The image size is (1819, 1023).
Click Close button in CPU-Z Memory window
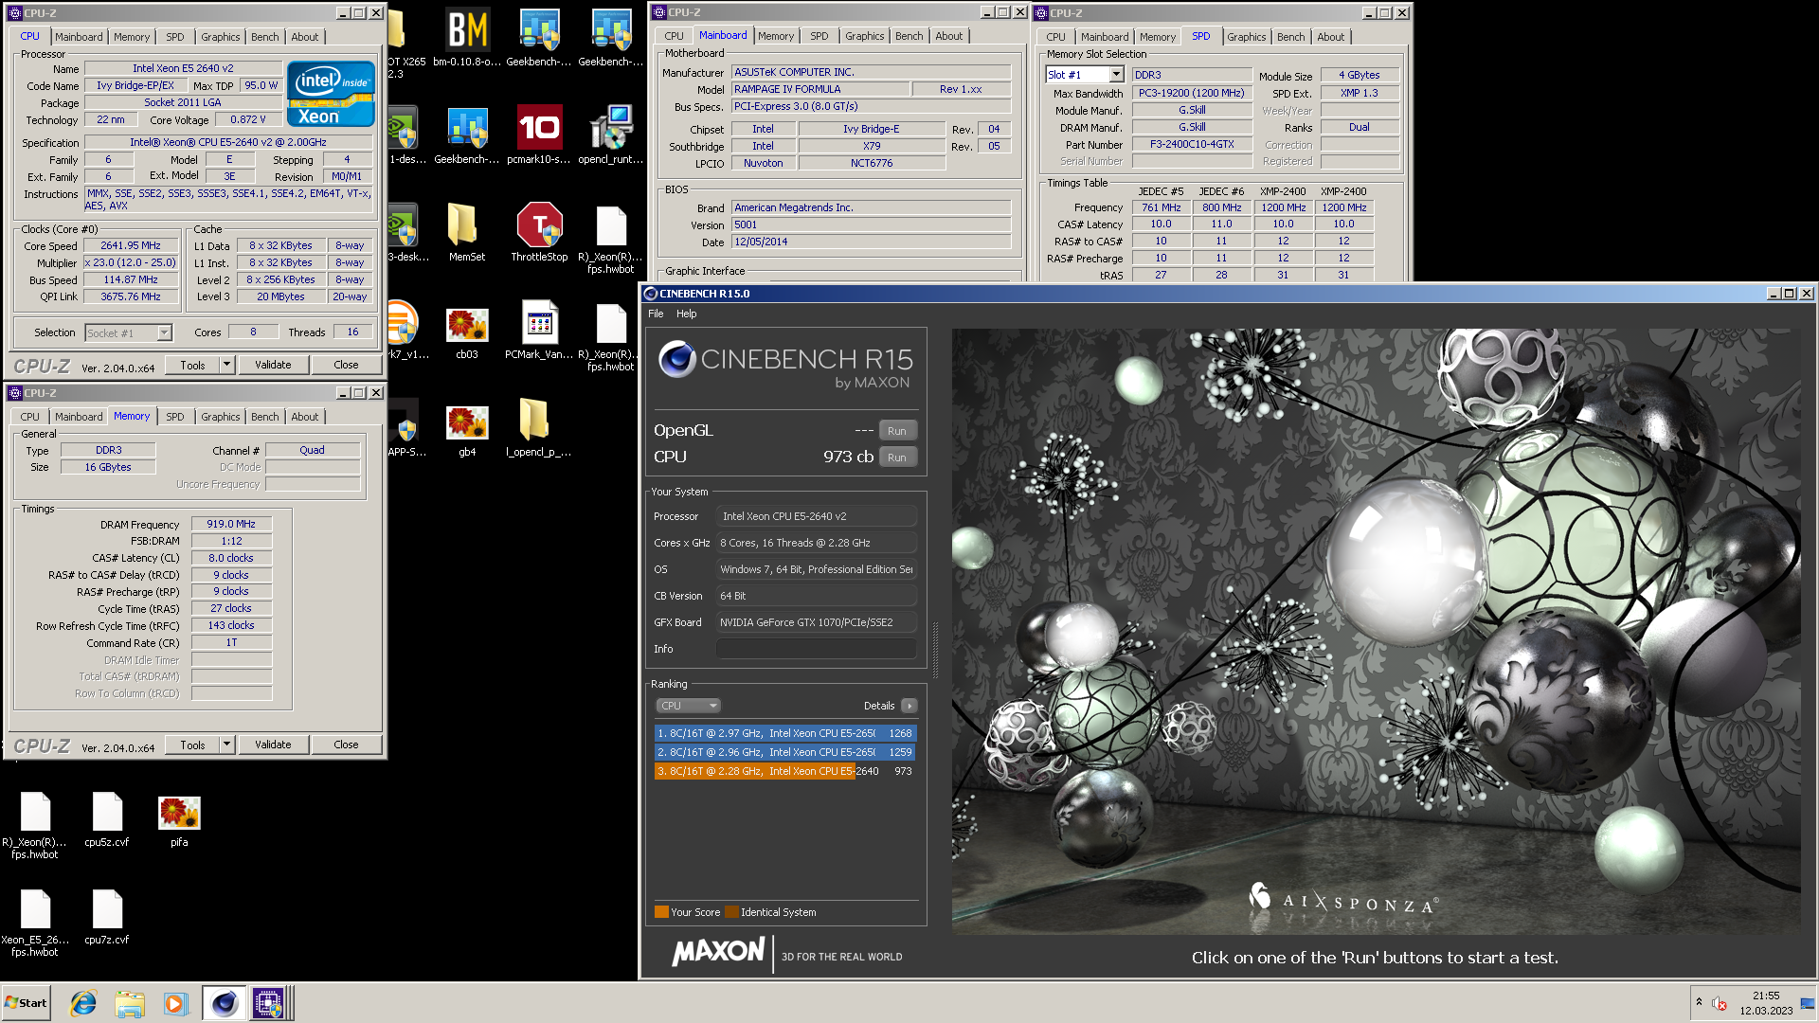(346, 745)
